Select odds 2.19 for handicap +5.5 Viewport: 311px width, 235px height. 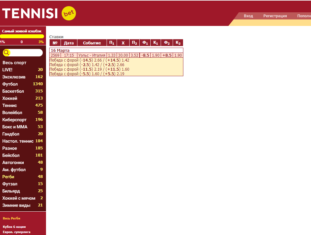[121, 74]
